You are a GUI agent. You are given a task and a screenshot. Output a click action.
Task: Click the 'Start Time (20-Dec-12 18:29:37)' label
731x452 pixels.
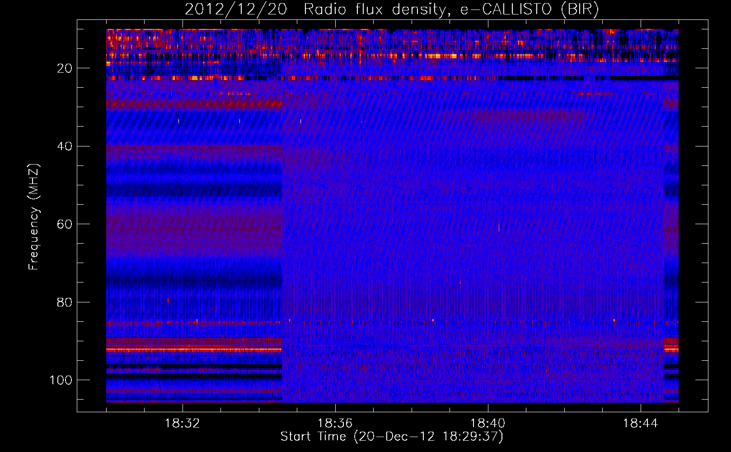tap(392, 437)
